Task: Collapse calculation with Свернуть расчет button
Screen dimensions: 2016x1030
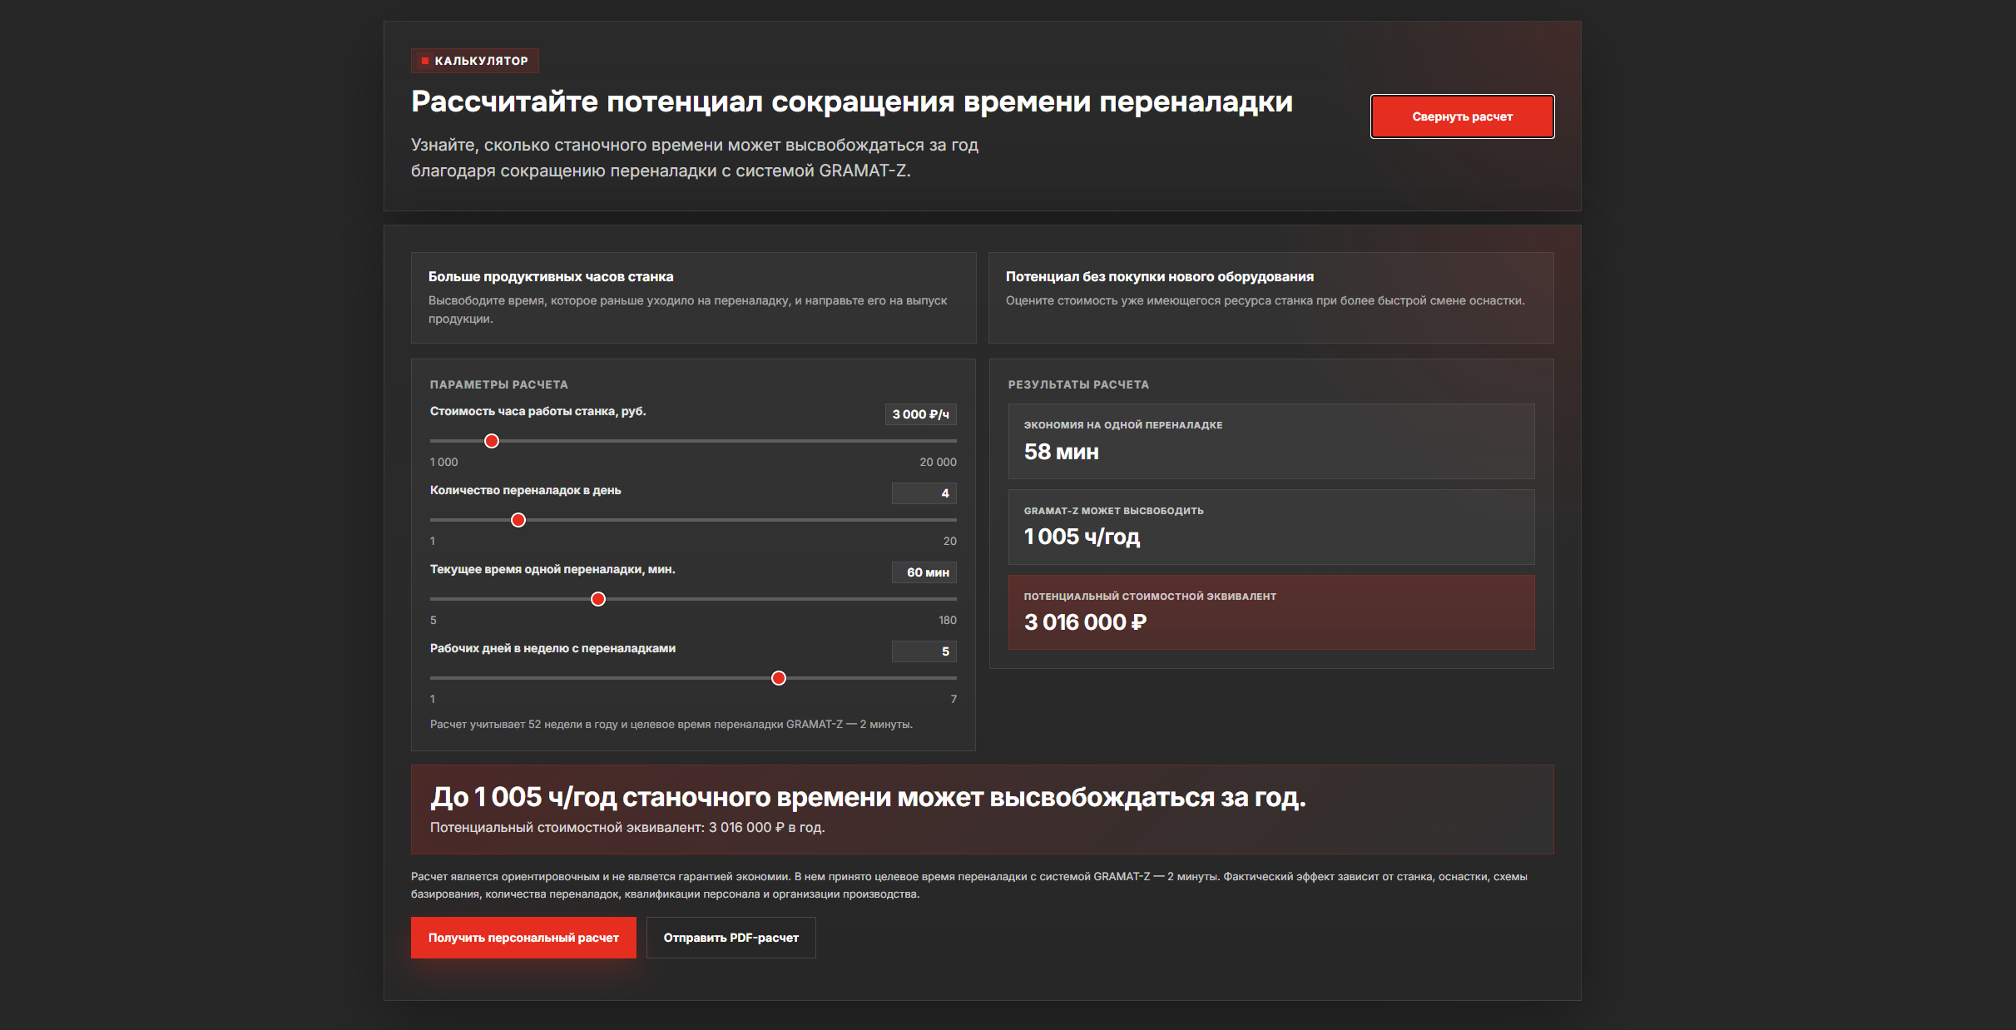Action: pos(1462,116)
